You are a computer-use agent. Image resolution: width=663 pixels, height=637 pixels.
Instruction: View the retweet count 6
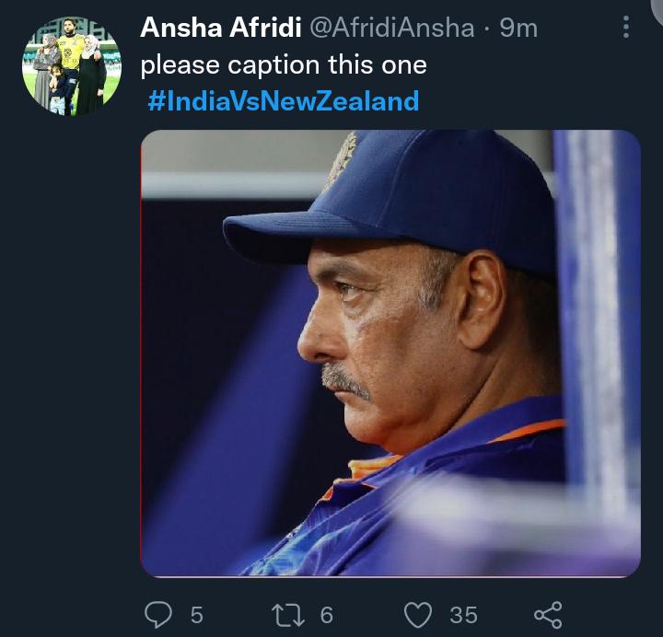click(x=326, y=615)
